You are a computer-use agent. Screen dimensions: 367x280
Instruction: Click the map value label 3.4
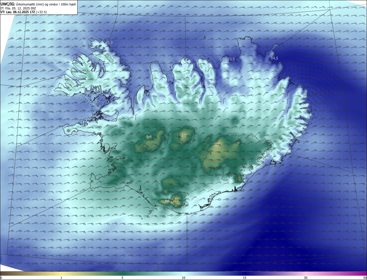click(149, 137)
